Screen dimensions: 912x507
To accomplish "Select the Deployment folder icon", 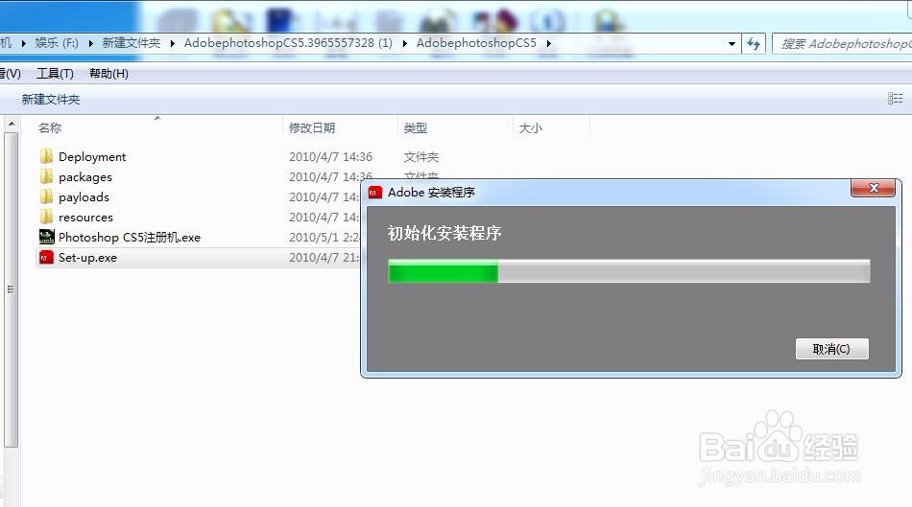I will point(46,157).
